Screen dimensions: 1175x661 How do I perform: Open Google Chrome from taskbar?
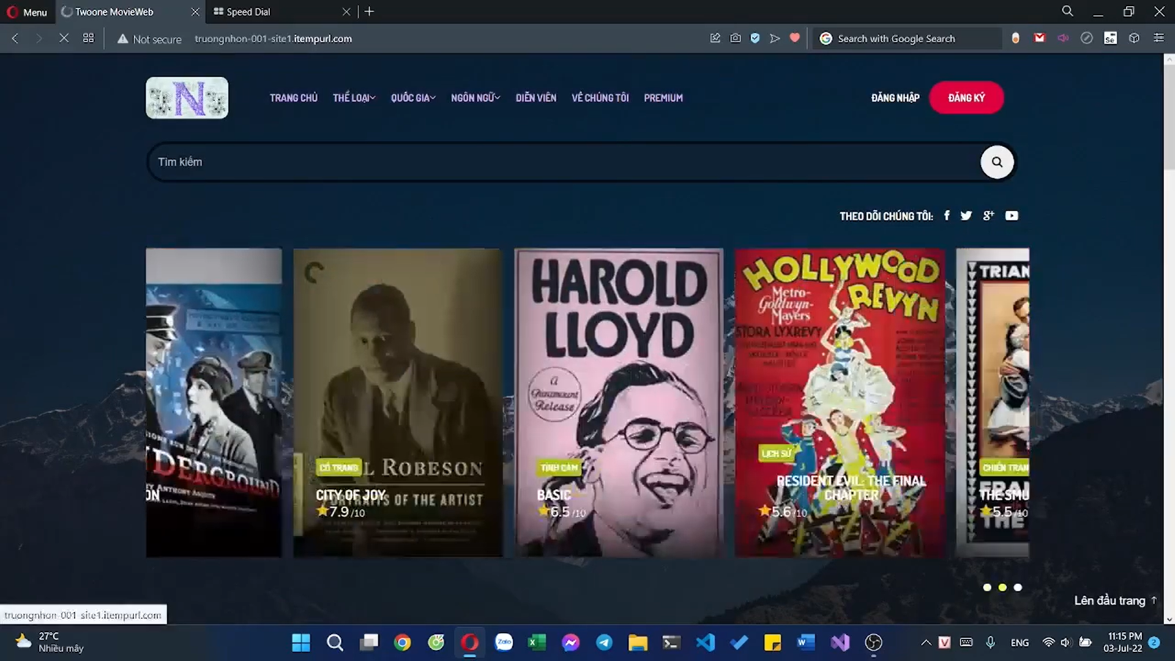[x=403, y=643]
